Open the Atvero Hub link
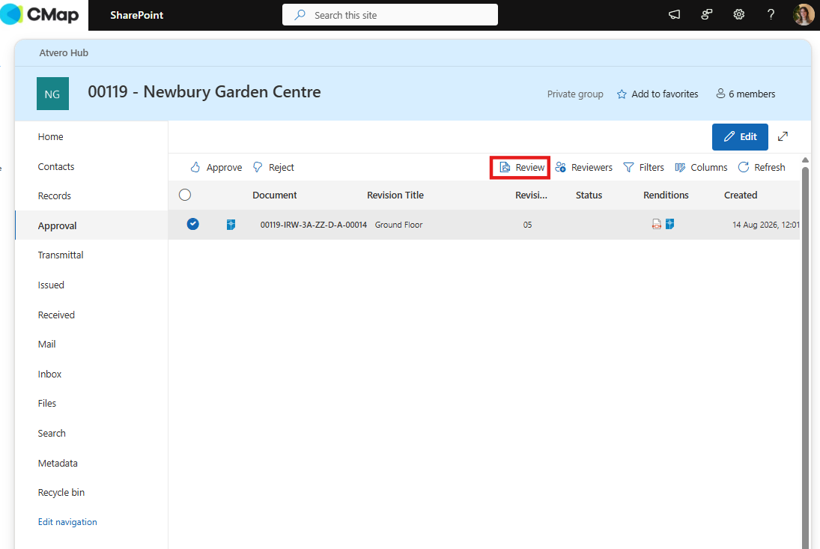Screen dimensions: 820x549 point(64,53)
